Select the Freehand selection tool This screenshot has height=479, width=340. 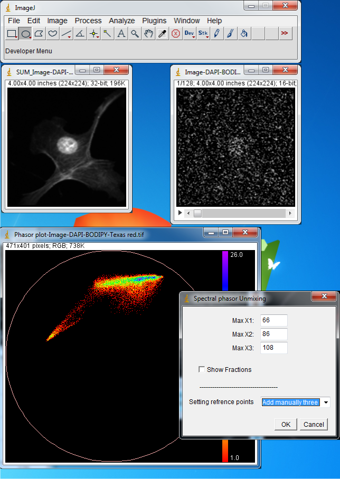(53, 34)
